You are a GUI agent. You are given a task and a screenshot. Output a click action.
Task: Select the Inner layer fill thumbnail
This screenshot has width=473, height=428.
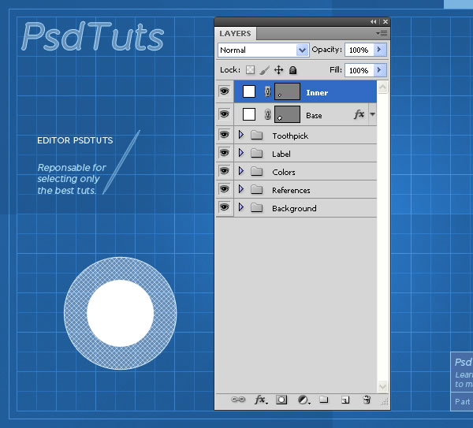point(249,91)
